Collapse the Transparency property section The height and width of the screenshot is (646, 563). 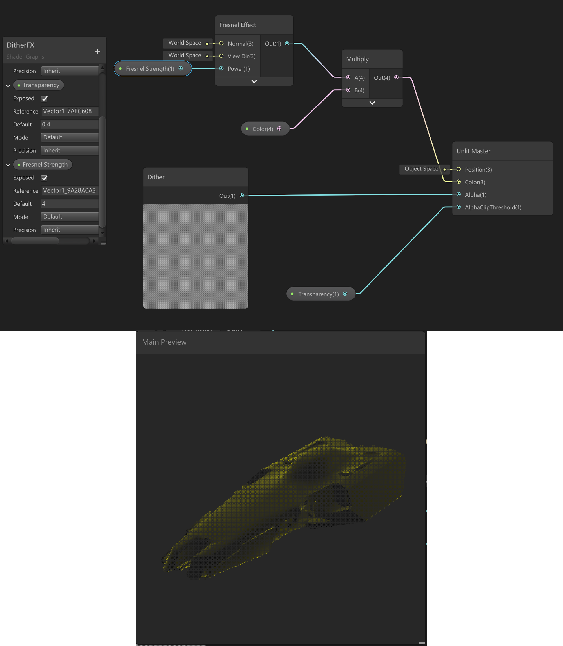click(8, 85)
